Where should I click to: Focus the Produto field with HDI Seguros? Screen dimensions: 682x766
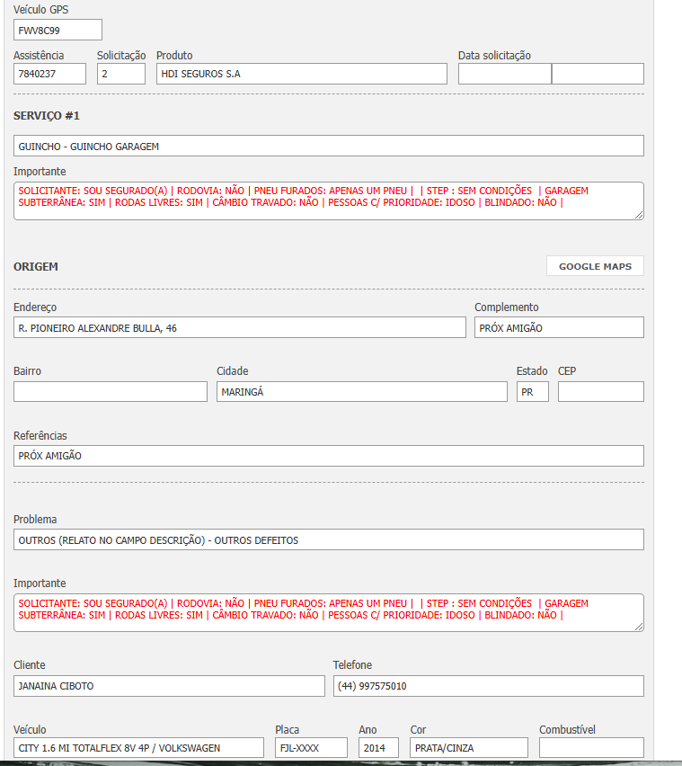pyautogui.click(x=301, y=74)
